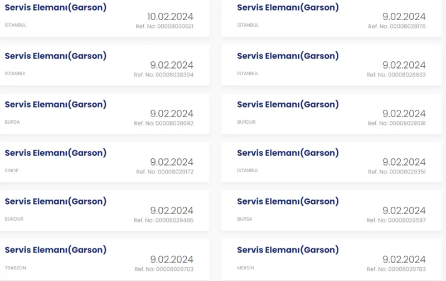Open the Garson job with Ref 00008028176

pos(288,8)
